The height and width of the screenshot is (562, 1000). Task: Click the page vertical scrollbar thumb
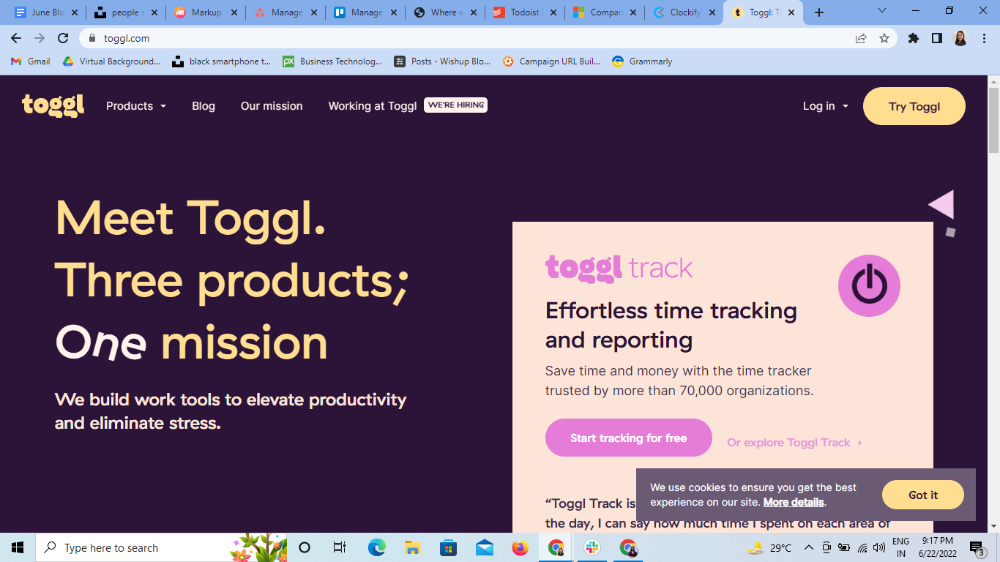[993, 119]
